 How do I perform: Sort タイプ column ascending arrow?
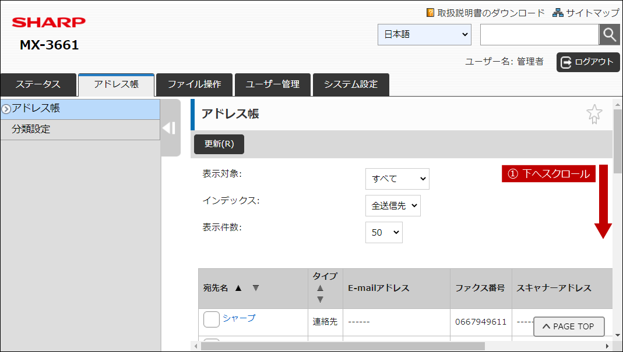click(320, 289)
